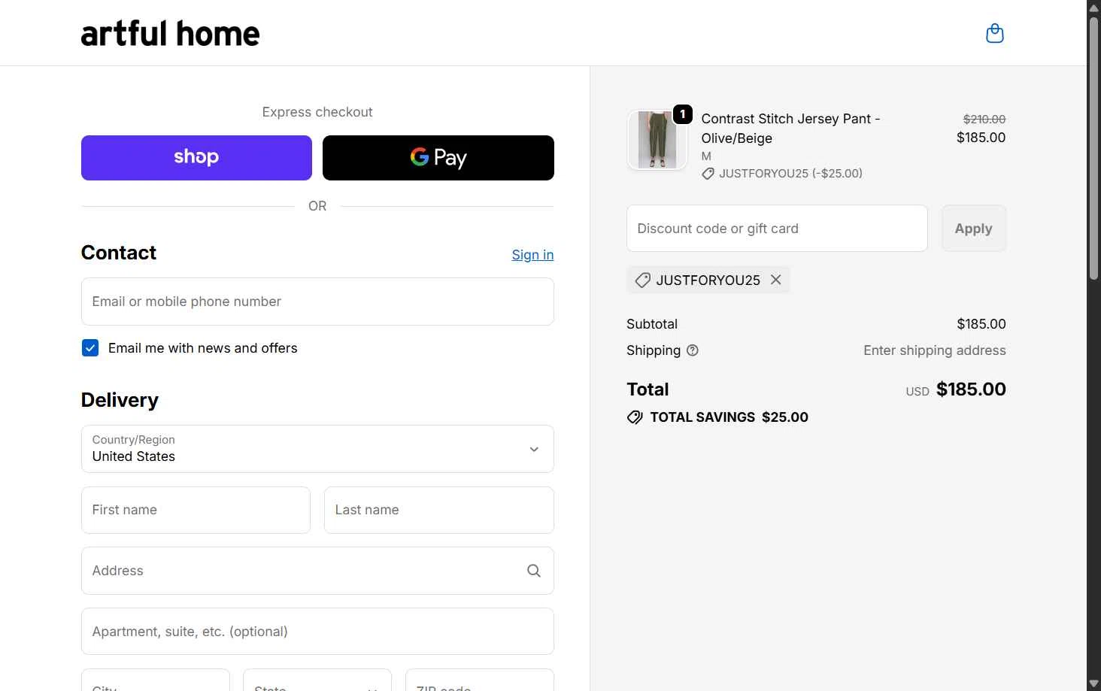Image resolution: width=1101 pixels, height=691 pixels.
Task: Click the Last name field
Action: coord(439,510)
